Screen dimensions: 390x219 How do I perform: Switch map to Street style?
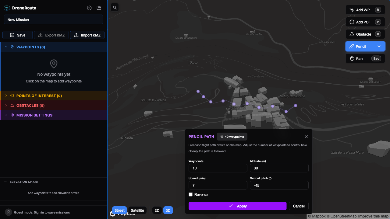tap(119, 210)
